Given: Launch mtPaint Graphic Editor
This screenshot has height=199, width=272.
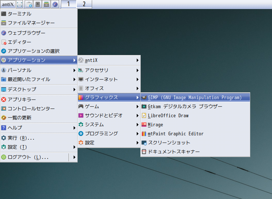Looking at the screenshot, I should point(195,134).
